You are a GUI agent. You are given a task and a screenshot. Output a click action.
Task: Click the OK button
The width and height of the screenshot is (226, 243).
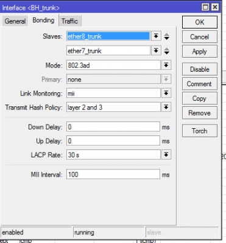point(200,22)
